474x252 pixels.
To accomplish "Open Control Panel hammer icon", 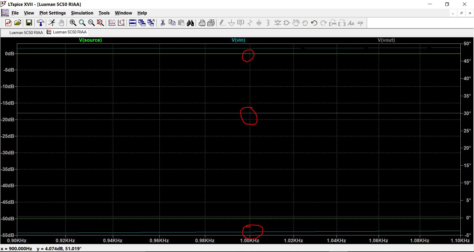I will (40, 23).
